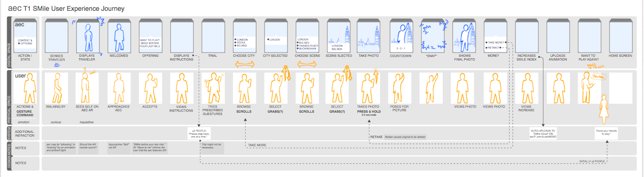Click the Auto Uploads to SMile Cloud note
The height and width of the screenshot is (177, 644).
543,133
